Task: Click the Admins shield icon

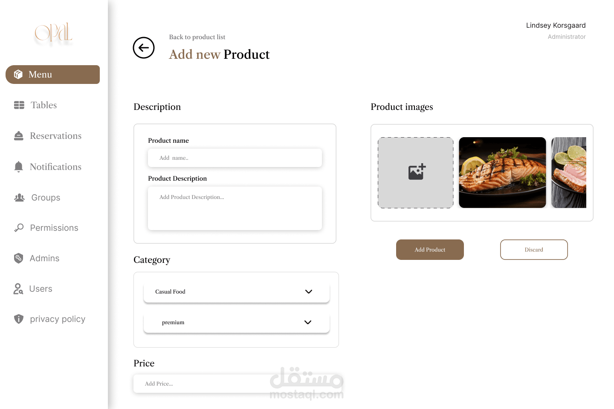Action: 18,258
